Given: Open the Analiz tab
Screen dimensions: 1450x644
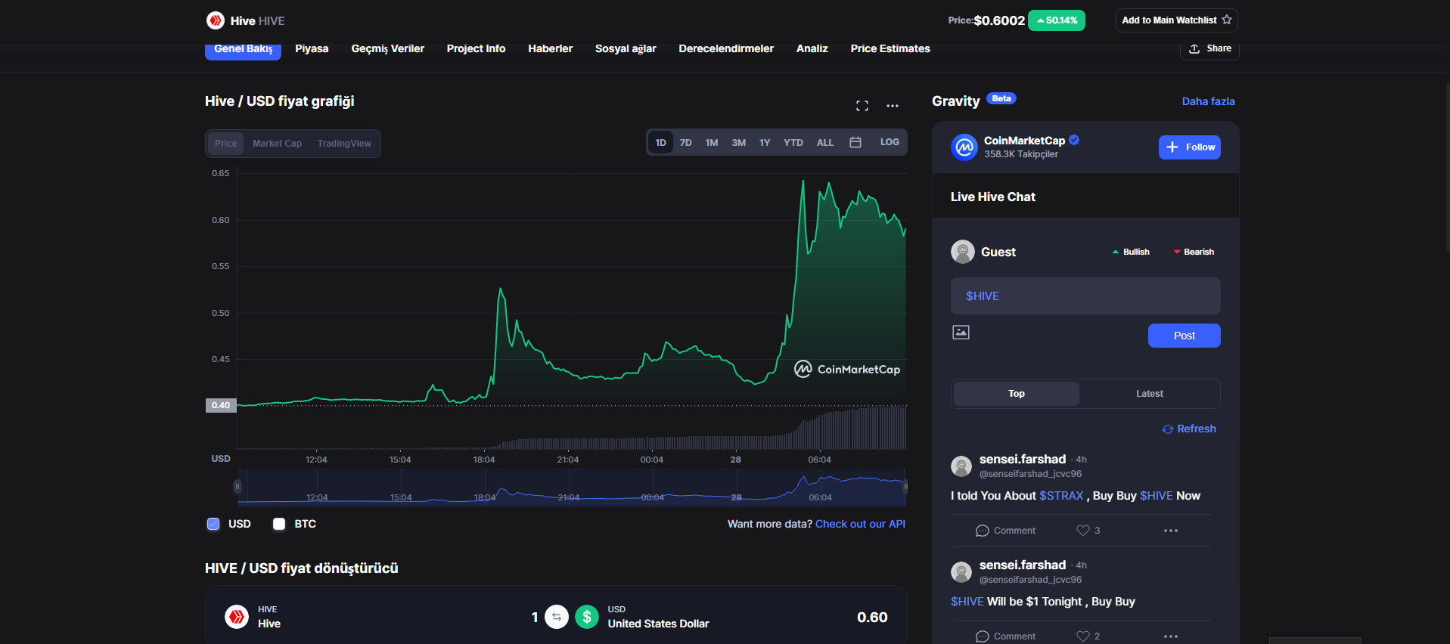Looking at the screenshot, I should (x=812, y=48).
